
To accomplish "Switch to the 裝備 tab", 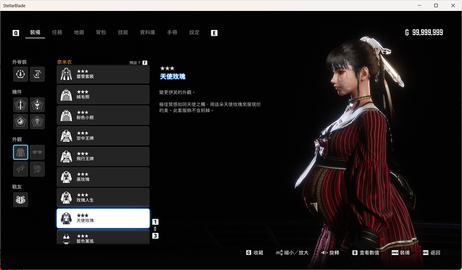I will tap(35, 32).
